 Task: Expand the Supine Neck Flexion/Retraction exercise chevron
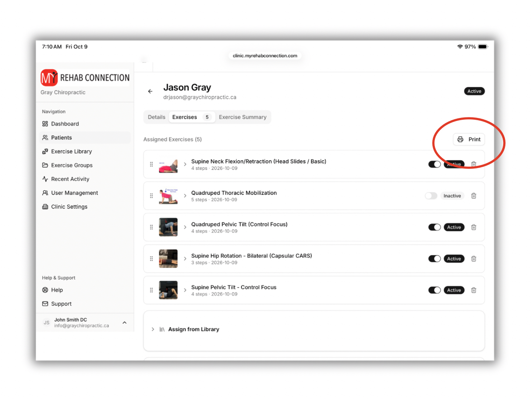tap(185, 164)
